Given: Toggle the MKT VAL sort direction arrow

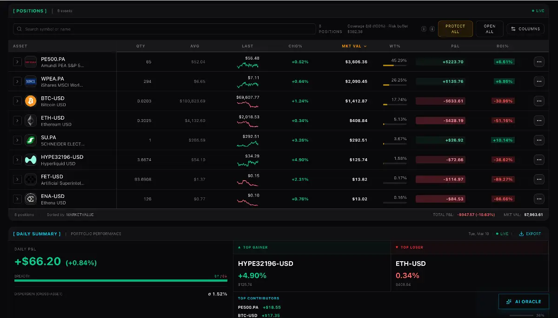Looking at the screenshot, I should coord(365,46).
